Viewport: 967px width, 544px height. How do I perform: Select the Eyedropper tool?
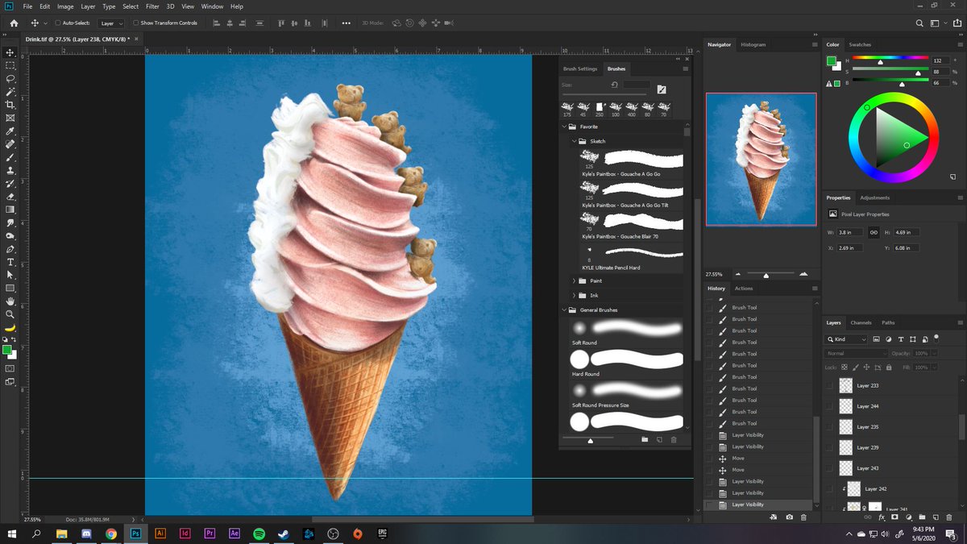click(x=10, y=131)
